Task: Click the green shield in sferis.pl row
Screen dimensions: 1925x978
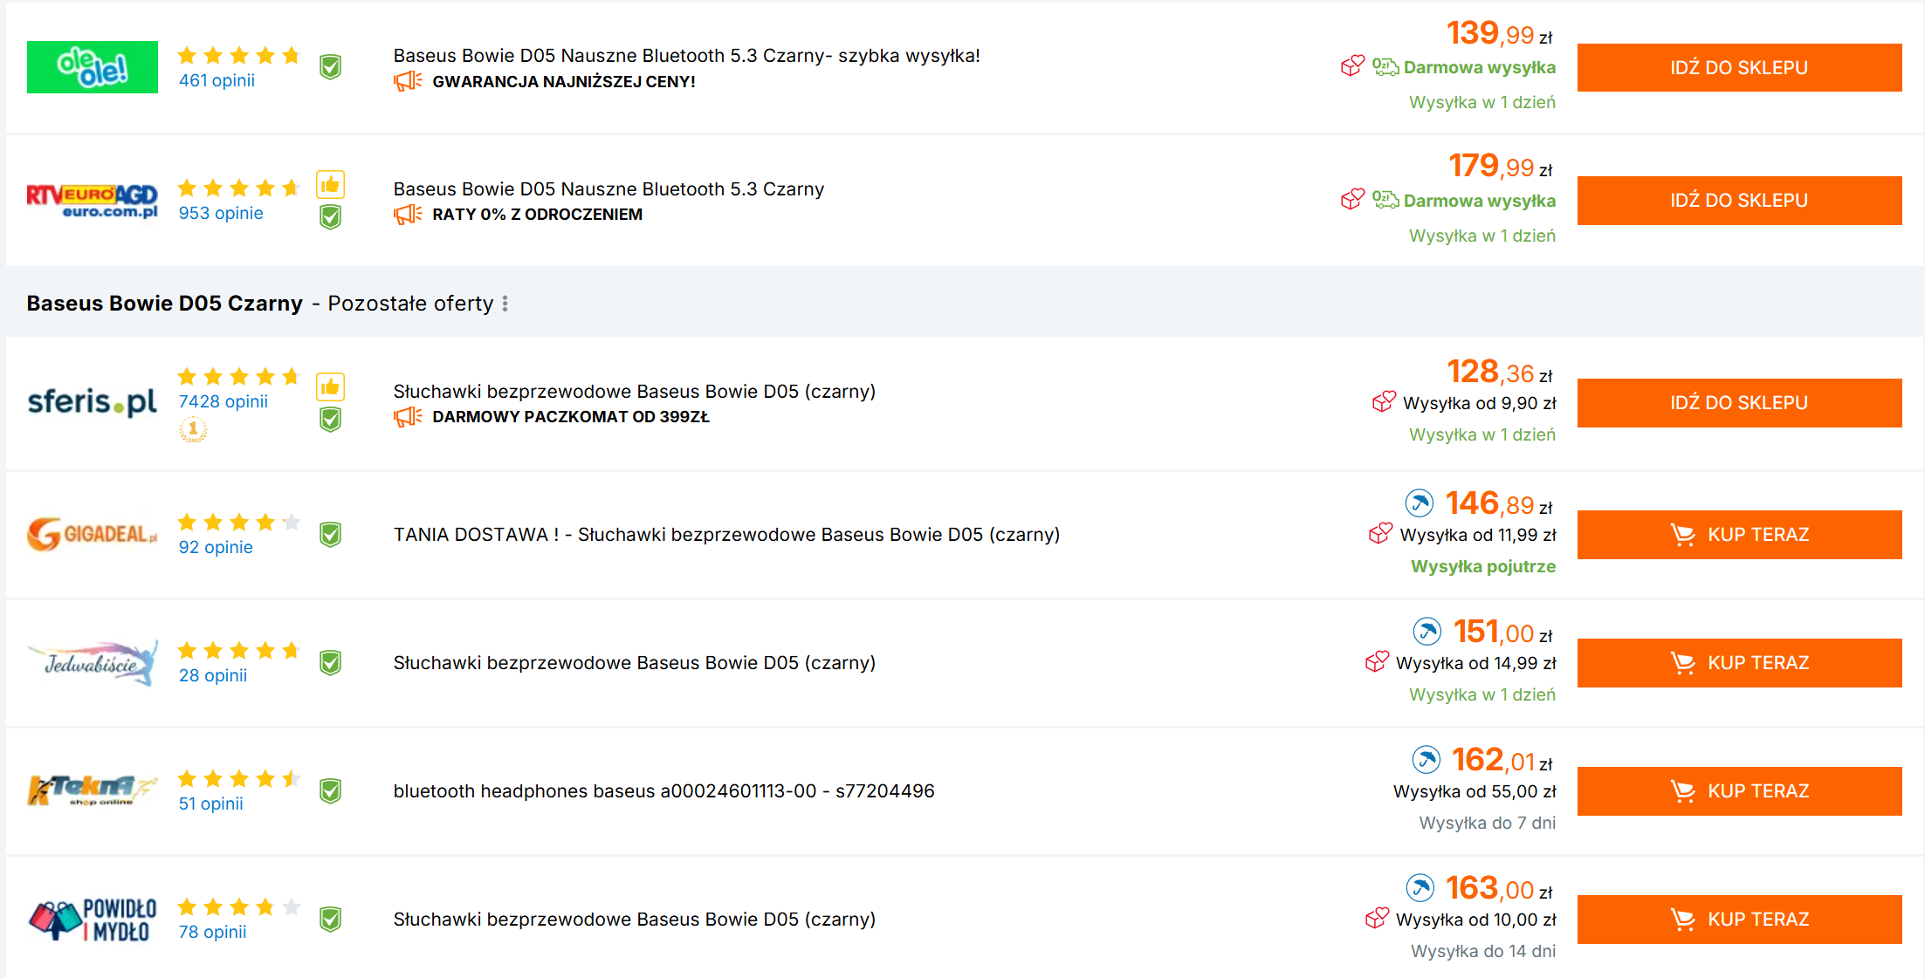Action: 330,420
